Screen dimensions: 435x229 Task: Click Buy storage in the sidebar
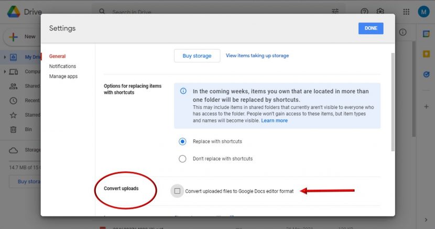pyautogui.click(x=25, y=182)
